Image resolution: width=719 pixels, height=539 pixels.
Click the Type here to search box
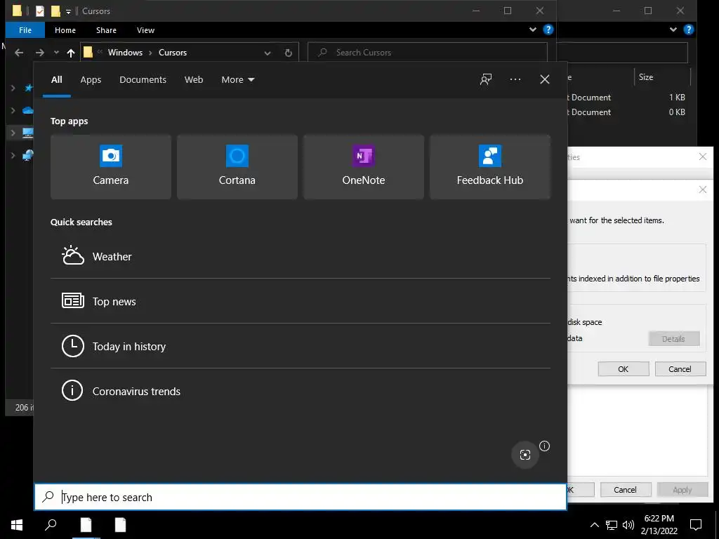point(301,497)
